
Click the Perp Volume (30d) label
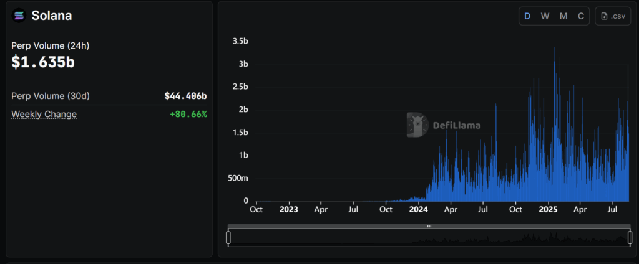click(51, 96)
